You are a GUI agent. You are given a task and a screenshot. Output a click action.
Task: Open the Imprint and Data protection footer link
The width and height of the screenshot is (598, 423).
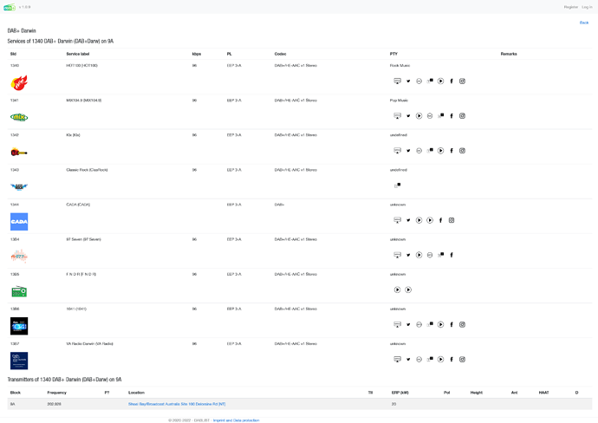(236, 420)
